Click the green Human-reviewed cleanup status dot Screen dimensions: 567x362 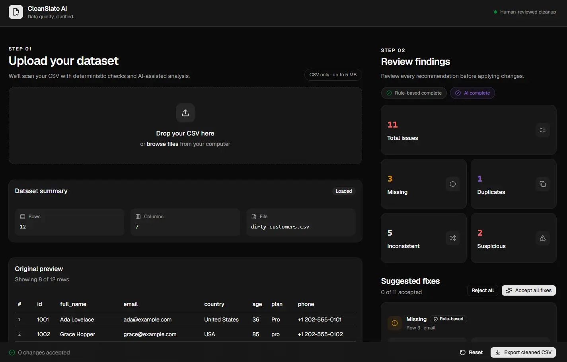point(495,12)
